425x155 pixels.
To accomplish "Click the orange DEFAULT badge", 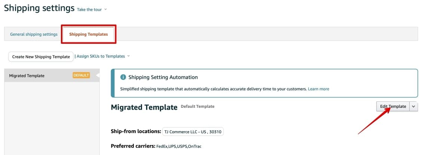I will [x=81, y=75].
